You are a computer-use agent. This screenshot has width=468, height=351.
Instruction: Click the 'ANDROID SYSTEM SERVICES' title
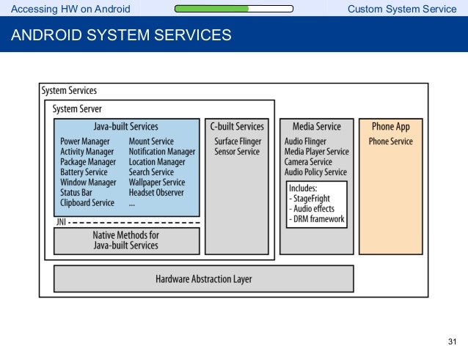click(x=121, y=35)
